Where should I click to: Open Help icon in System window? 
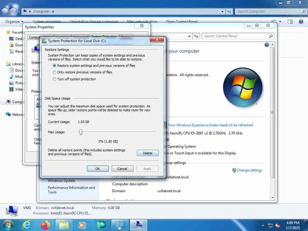[266, 45]
